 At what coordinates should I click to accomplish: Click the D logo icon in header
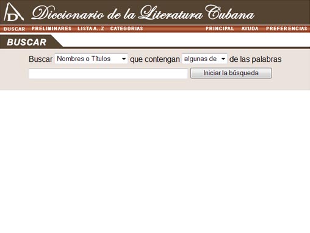point(13,12)
